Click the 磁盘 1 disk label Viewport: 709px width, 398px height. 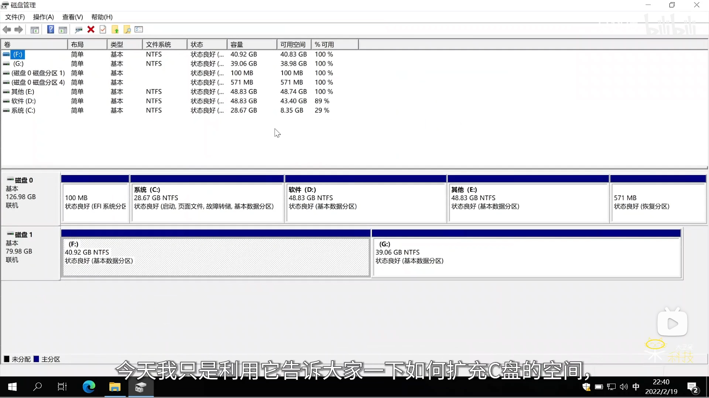click(24, 235)
